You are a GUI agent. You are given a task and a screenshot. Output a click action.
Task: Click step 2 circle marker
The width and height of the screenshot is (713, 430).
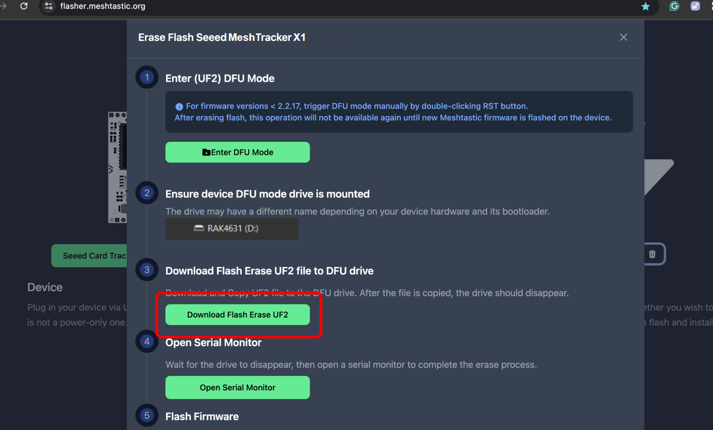[x=147, y=193]
